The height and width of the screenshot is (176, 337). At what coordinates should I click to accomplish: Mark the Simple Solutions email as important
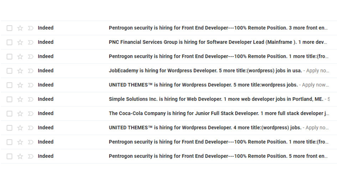(31, 99)
